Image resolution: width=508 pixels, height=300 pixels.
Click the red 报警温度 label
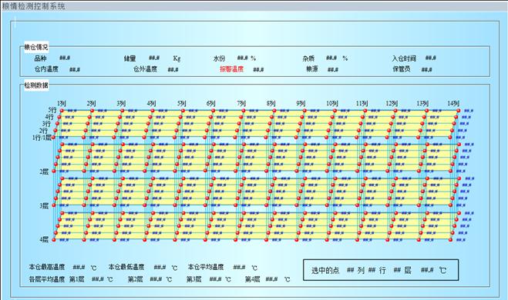click(232, 69)
